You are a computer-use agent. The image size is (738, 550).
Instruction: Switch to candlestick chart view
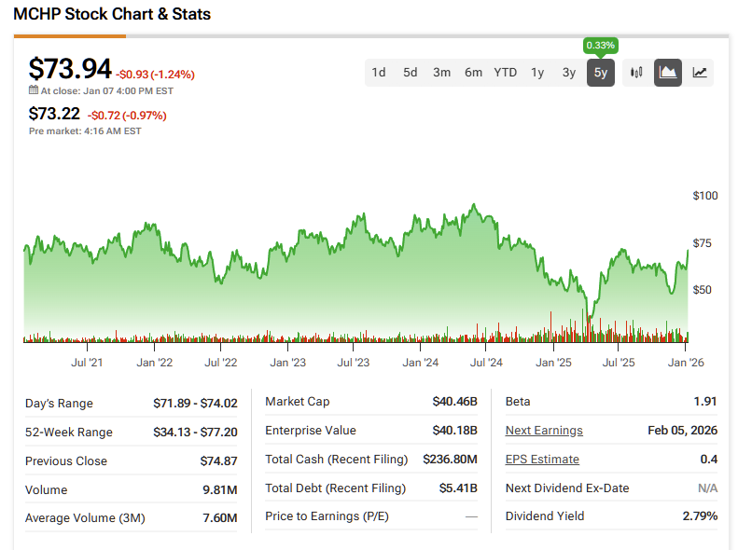[x=637, y=73]
